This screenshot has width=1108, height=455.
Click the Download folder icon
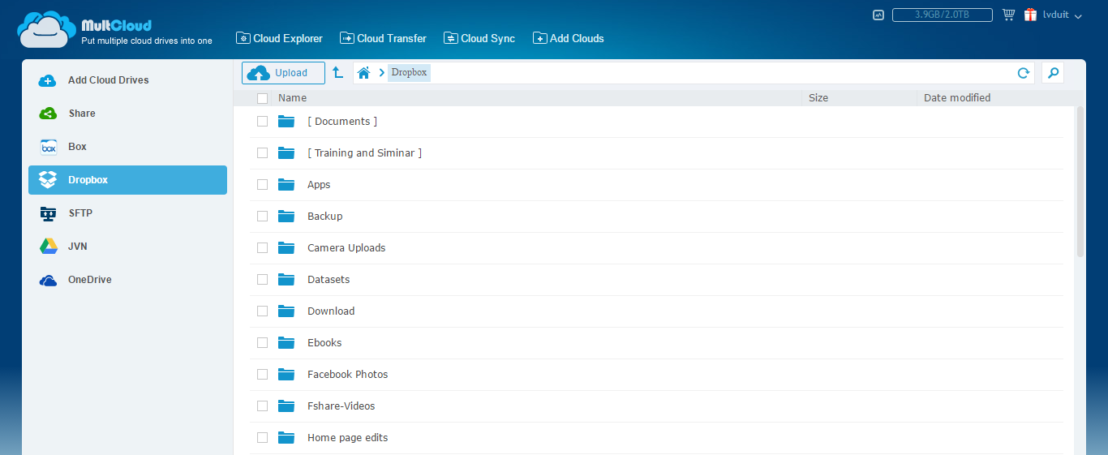(286, 311)
